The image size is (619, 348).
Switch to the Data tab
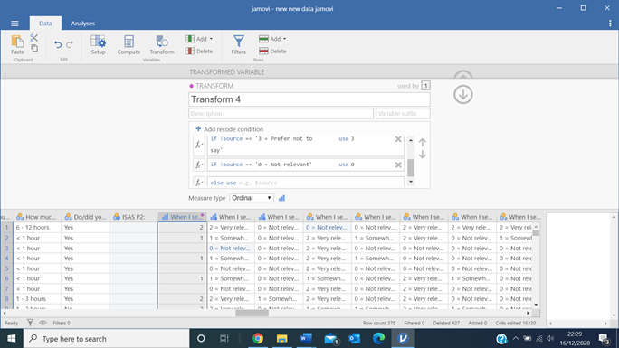pyautogui.click(x=45, y=24)
